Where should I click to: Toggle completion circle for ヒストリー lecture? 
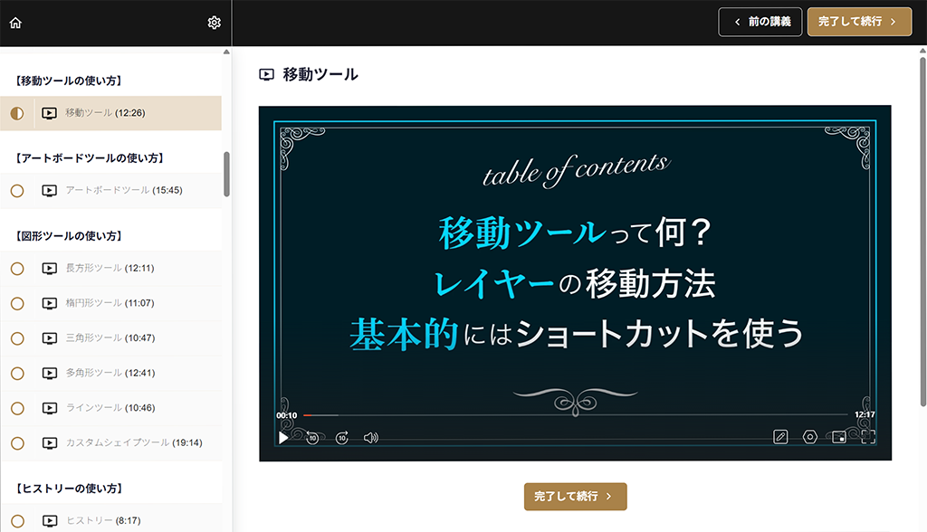[x=17, y=521]
